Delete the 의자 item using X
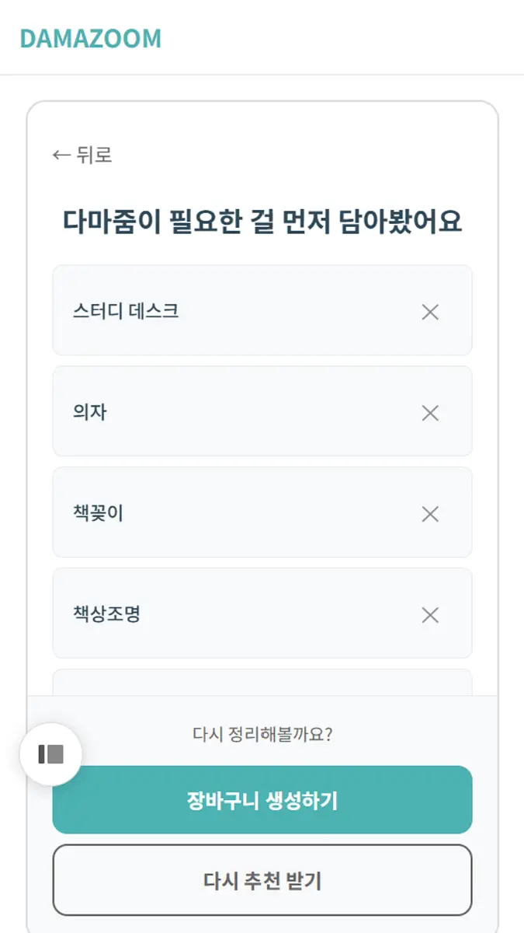The width and height of the screenshot is (524, 933). coord(430,413)
